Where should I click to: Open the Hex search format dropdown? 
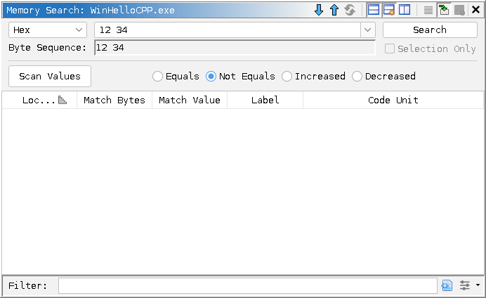tap(48, 30)
